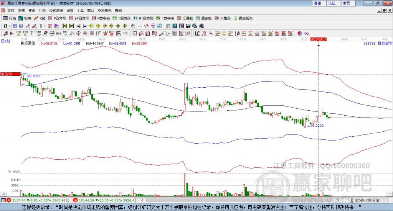Screen dimensions: 393x211
Task: Open the 行情 quotes view
Action: pos(10,18)
